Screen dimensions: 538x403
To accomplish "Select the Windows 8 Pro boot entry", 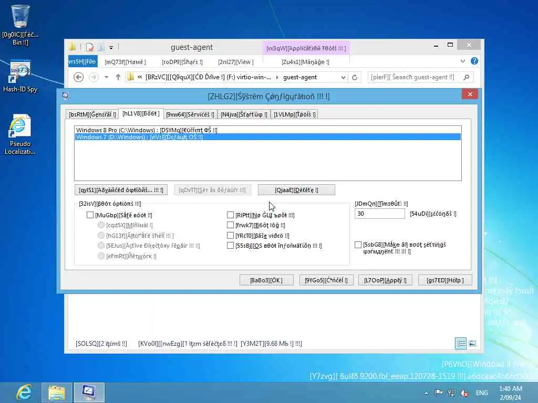I will point(267,130).
